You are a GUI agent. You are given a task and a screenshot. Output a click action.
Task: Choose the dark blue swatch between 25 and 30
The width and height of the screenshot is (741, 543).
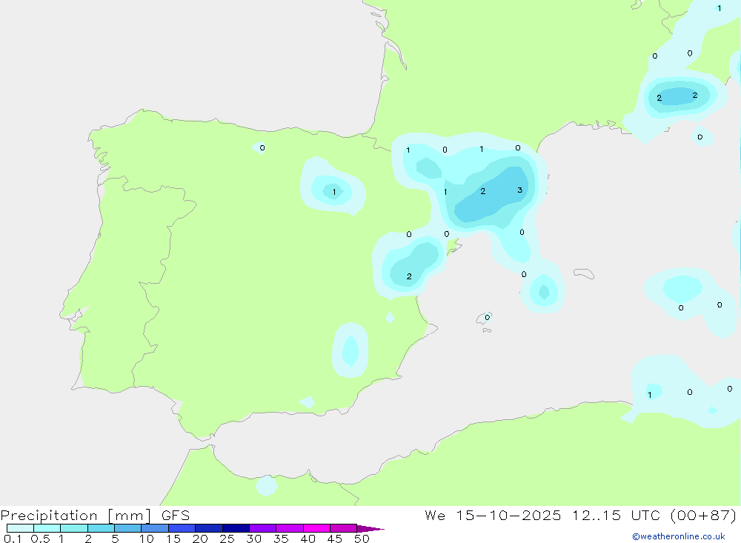click(236, 528)
